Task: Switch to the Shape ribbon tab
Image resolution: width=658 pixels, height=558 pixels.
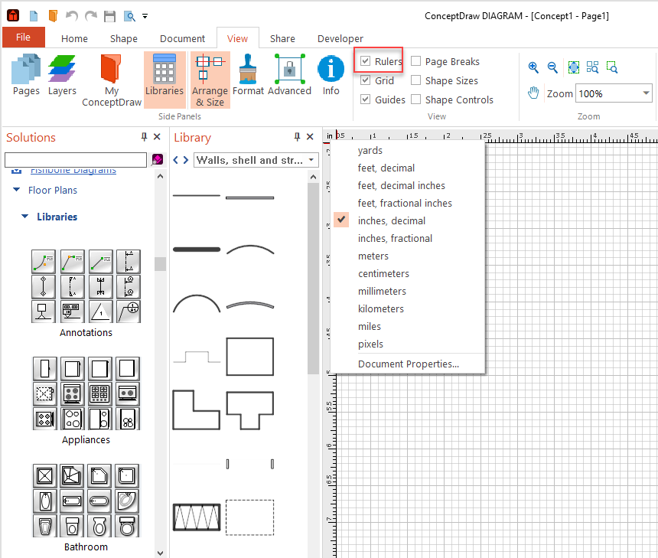Action: [123, 38]
